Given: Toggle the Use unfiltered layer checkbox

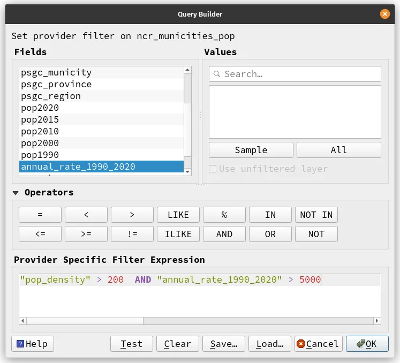Looking at the screenshot, I should click(x=213, y=169).
